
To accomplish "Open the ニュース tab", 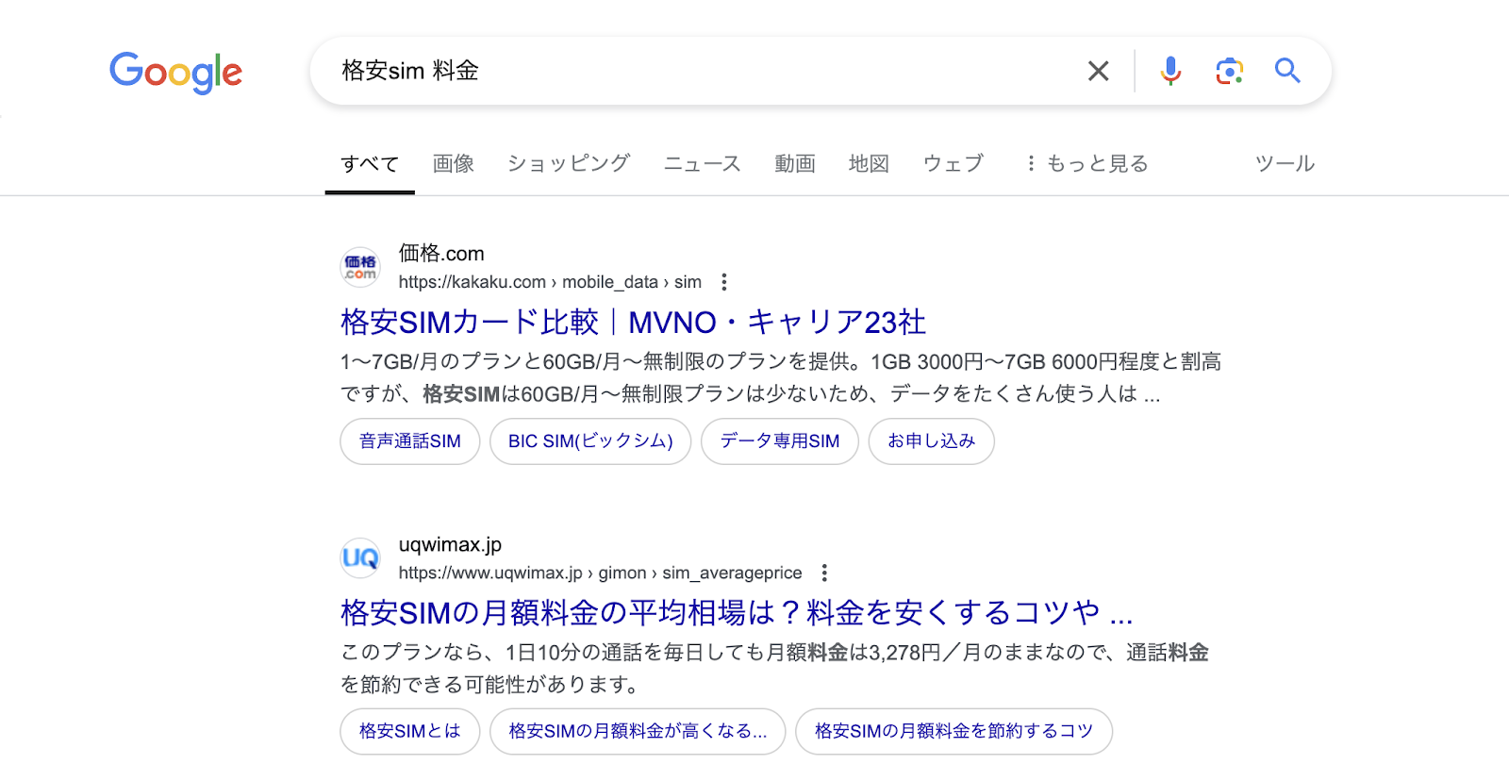I will point(703,164).
